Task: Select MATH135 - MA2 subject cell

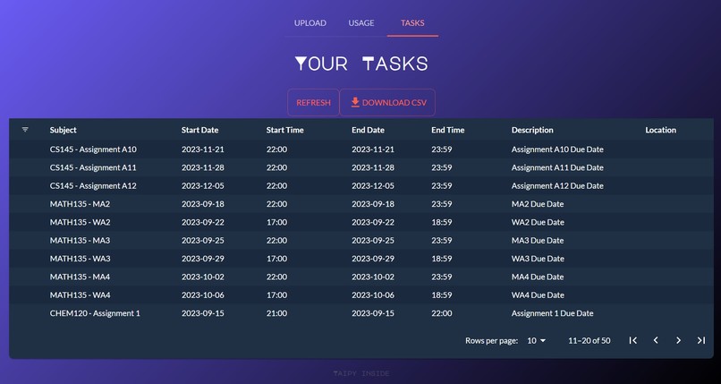Action: pyautogui.click(x=80, y=204)
